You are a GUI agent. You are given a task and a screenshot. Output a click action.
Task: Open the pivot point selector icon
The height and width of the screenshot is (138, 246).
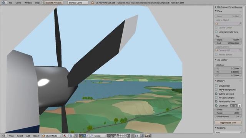coord(71,136)
